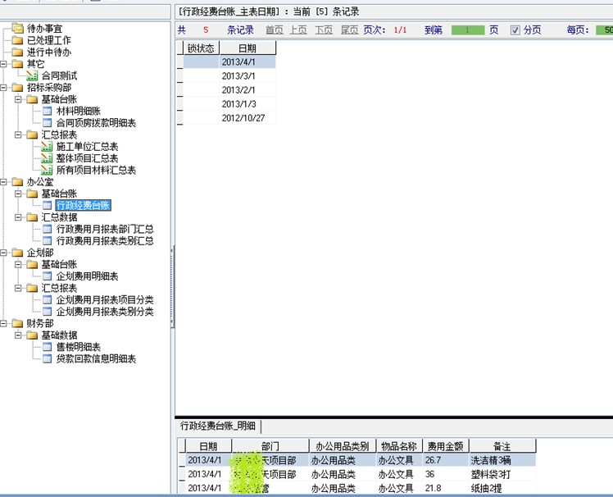Collapse the 财务部 tree node
Screen dimensions: 613x497
pos(5,324)
